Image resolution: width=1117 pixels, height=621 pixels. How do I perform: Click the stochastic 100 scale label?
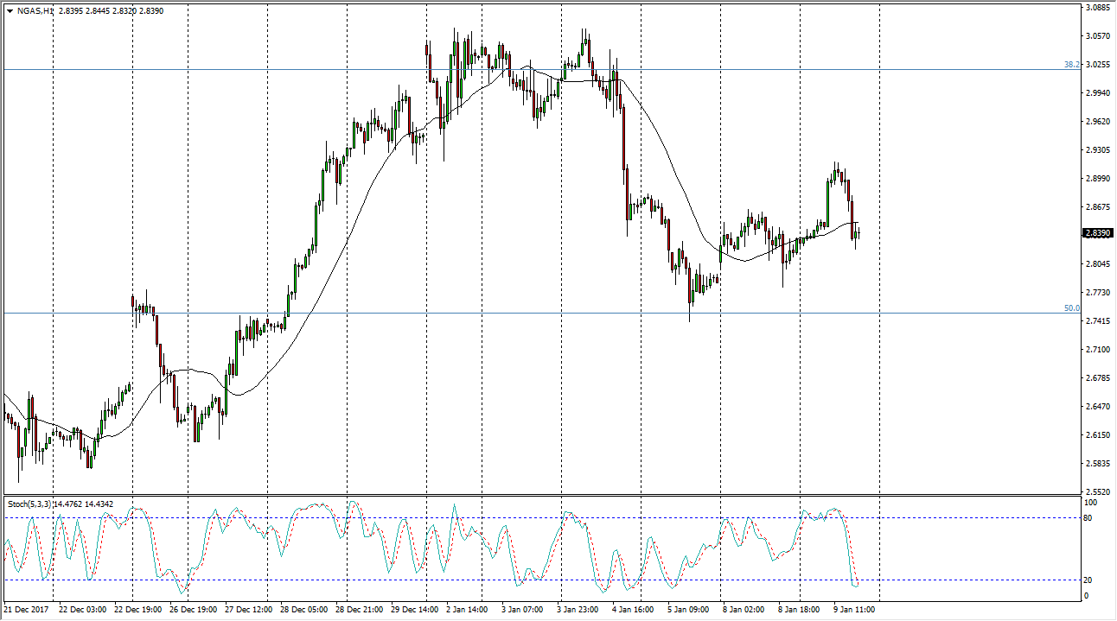tap(1092, 503)
